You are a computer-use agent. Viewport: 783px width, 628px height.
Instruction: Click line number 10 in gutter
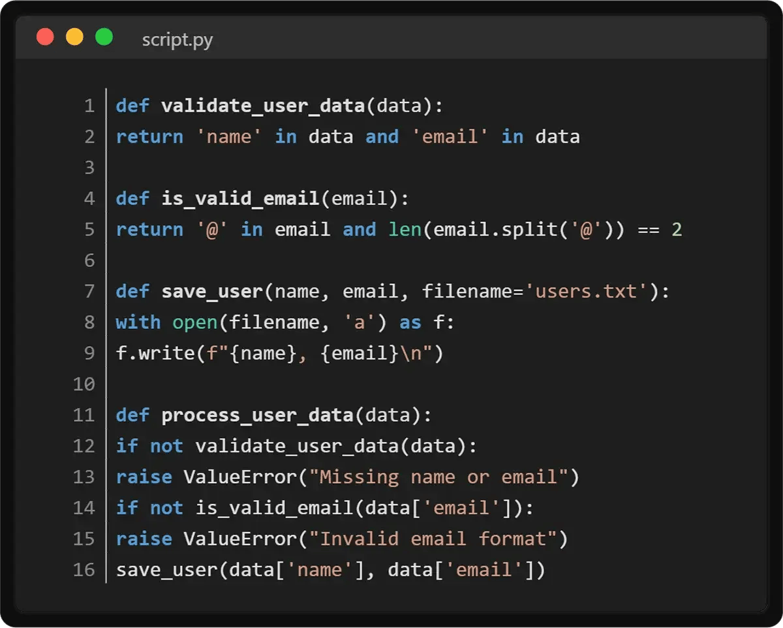point(84,384)
